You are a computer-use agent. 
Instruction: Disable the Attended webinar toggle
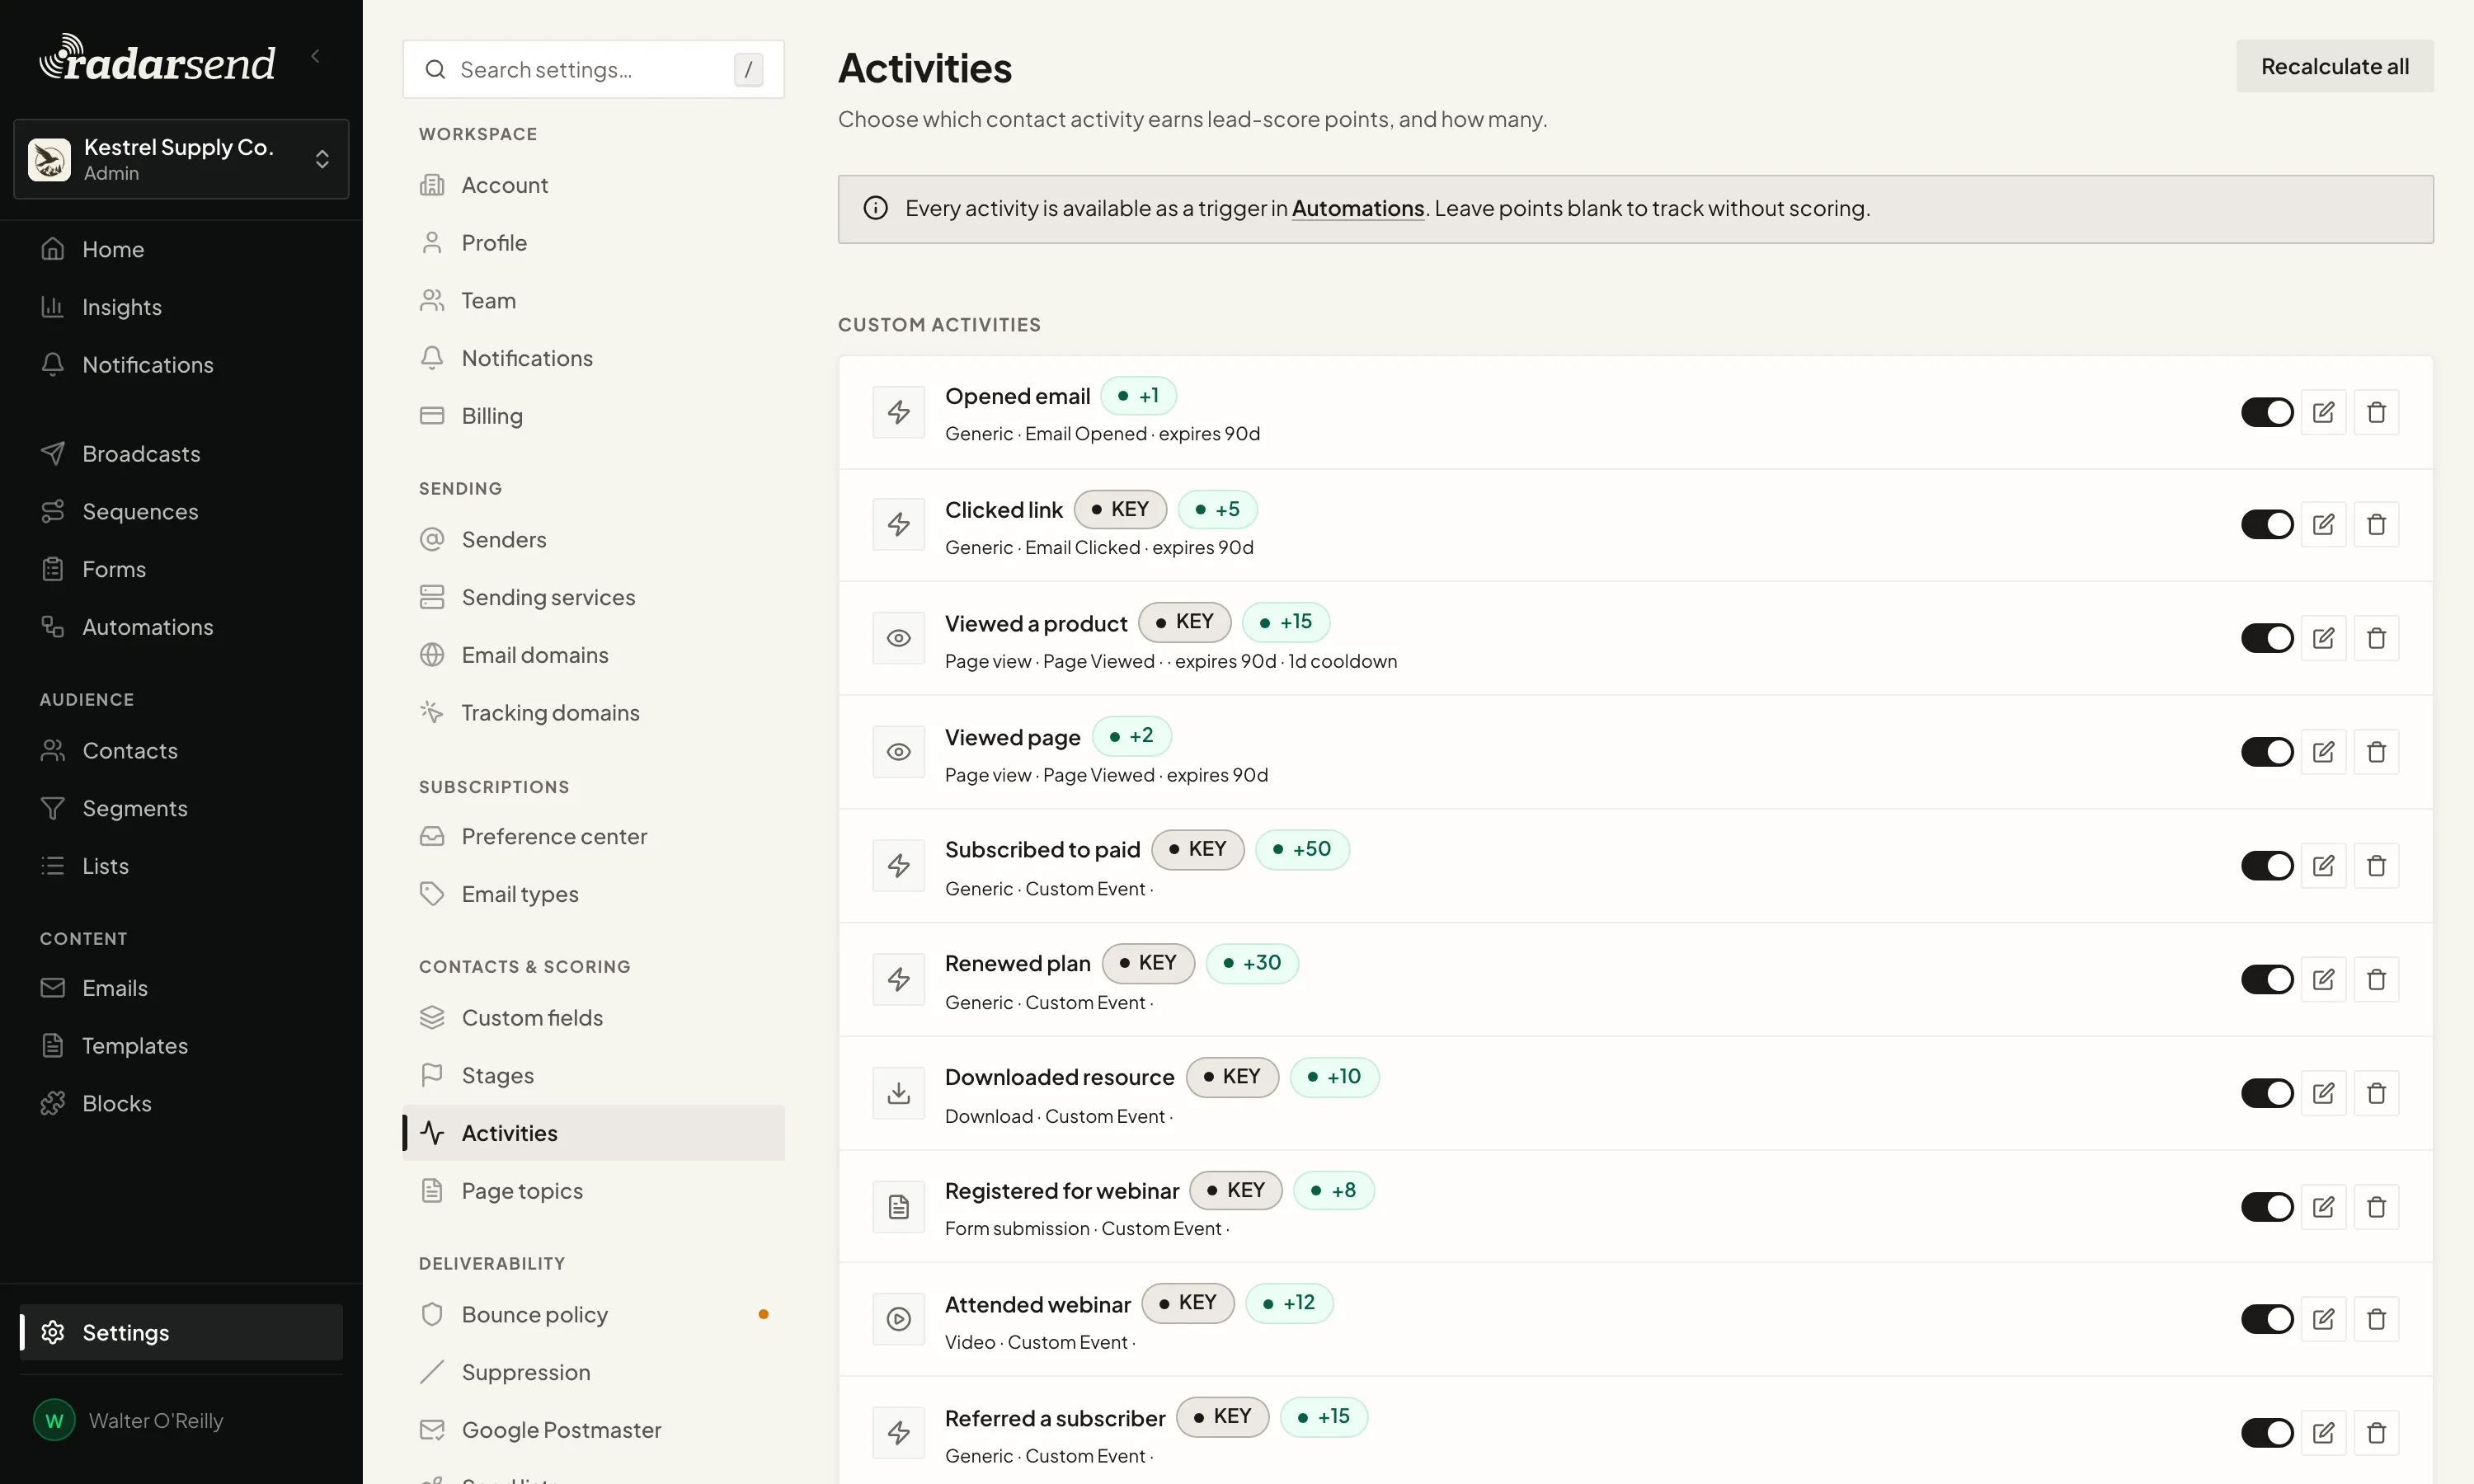2267,1319
